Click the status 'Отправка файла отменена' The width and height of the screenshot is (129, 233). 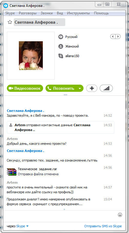click(x=38, y=174)
